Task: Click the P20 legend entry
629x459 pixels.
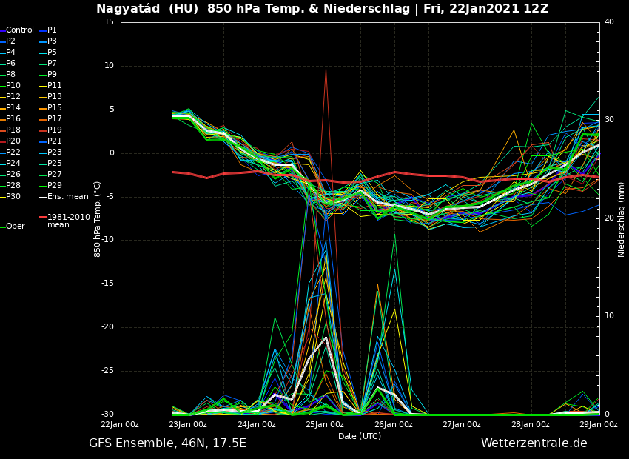Action: 13,141
